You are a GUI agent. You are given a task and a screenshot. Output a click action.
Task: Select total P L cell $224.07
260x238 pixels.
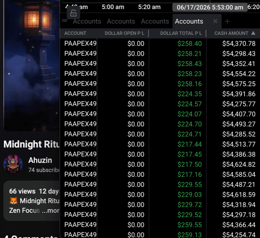190,114
